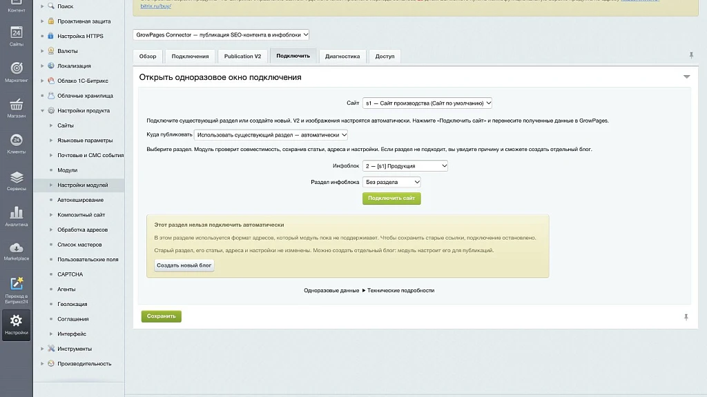707x397 pixels.
Task: Switch to the Подключения tab
Action: (190, 57)
